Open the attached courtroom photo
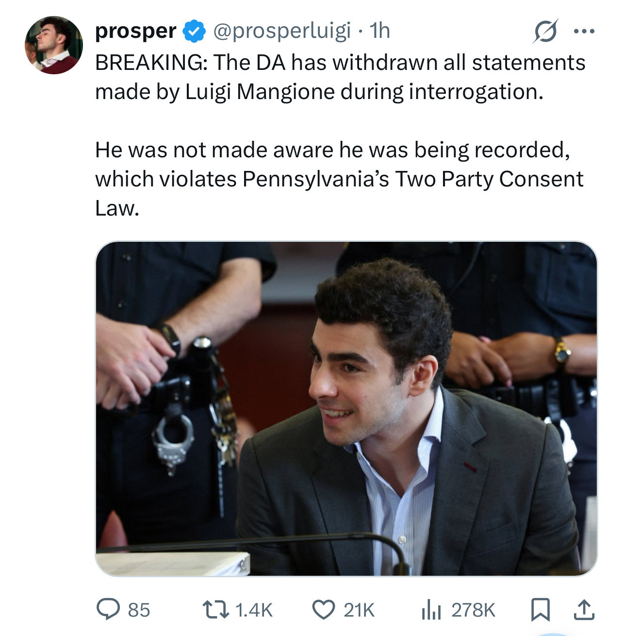Viewport: 623px width, 636px height. pos(346,408)
